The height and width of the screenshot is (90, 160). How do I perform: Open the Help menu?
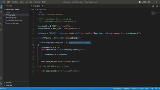point(44,2)
